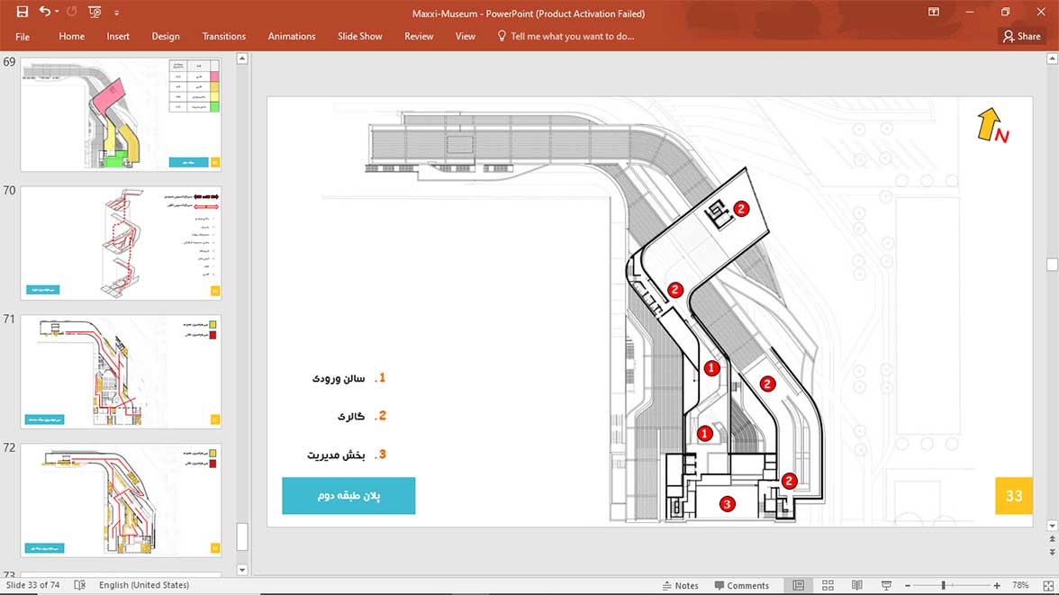Click the Share button
The height and width of the screenshot is (595, 1059).
pos(1022,37)
